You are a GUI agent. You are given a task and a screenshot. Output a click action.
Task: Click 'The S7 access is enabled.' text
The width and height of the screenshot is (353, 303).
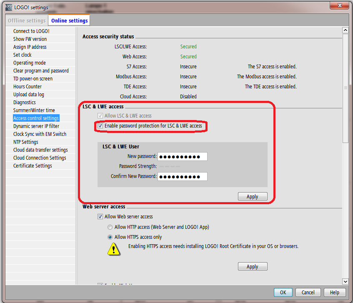pyautogui.click(x=272, y=67)
